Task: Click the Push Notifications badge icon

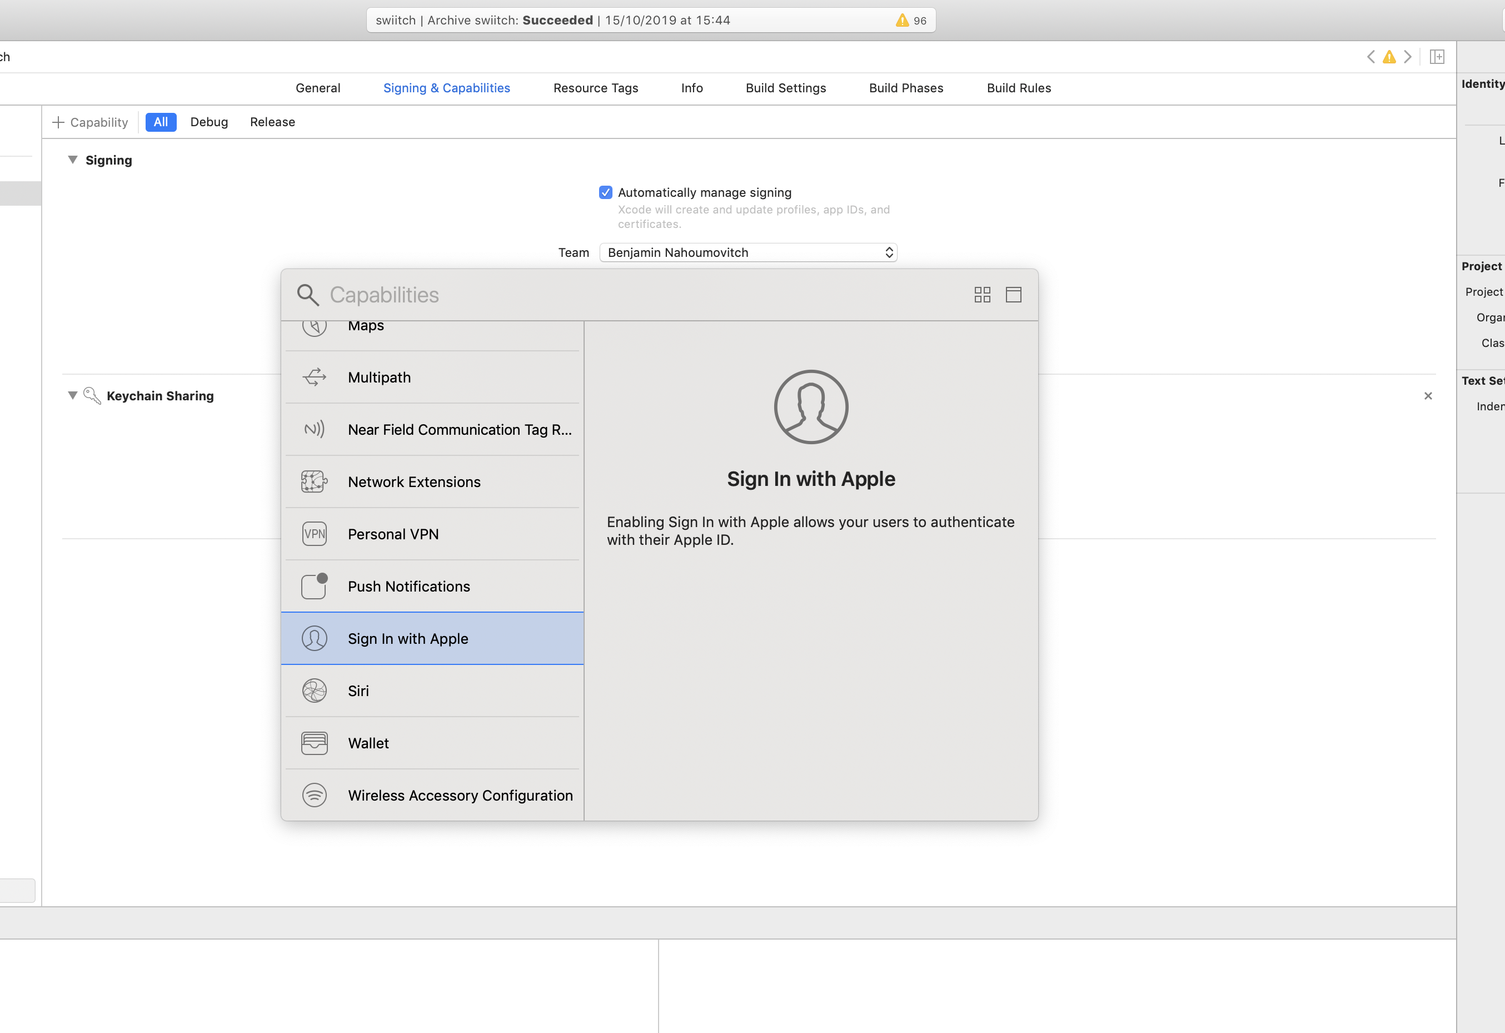Action: 314,585
